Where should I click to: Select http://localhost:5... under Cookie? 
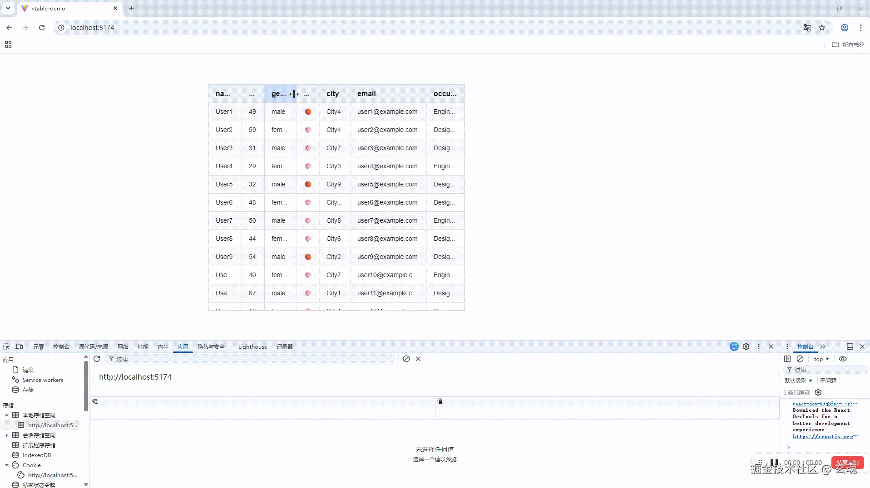[x=53, y=475]
